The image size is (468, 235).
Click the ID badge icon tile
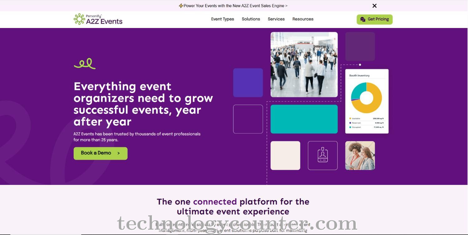coord(323,155)
